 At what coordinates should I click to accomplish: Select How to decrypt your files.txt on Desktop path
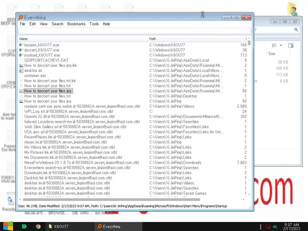click(47, 96)
